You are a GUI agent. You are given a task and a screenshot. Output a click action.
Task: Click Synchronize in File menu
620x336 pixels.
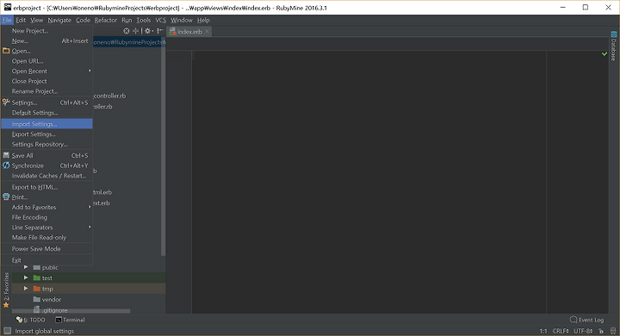tap(46, 165)
